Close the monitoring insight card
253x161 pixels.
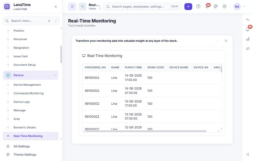click(226, 41)
